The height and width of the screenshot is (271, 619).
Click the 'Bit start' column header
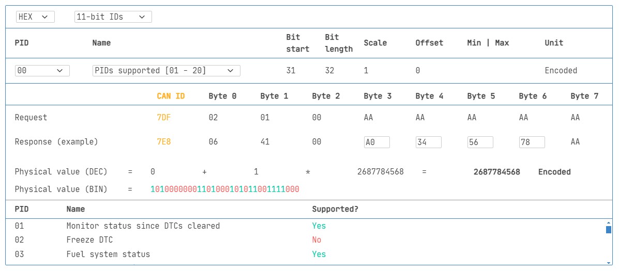click(298, 43)
